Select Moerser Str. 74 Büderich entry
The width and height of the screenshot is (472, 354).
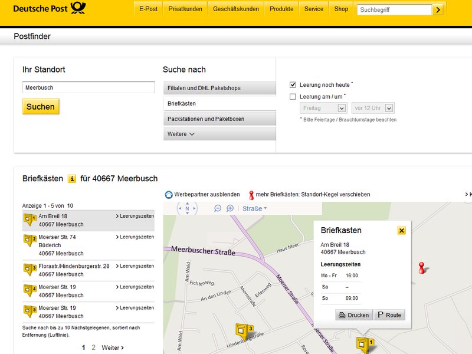point(88,245)
